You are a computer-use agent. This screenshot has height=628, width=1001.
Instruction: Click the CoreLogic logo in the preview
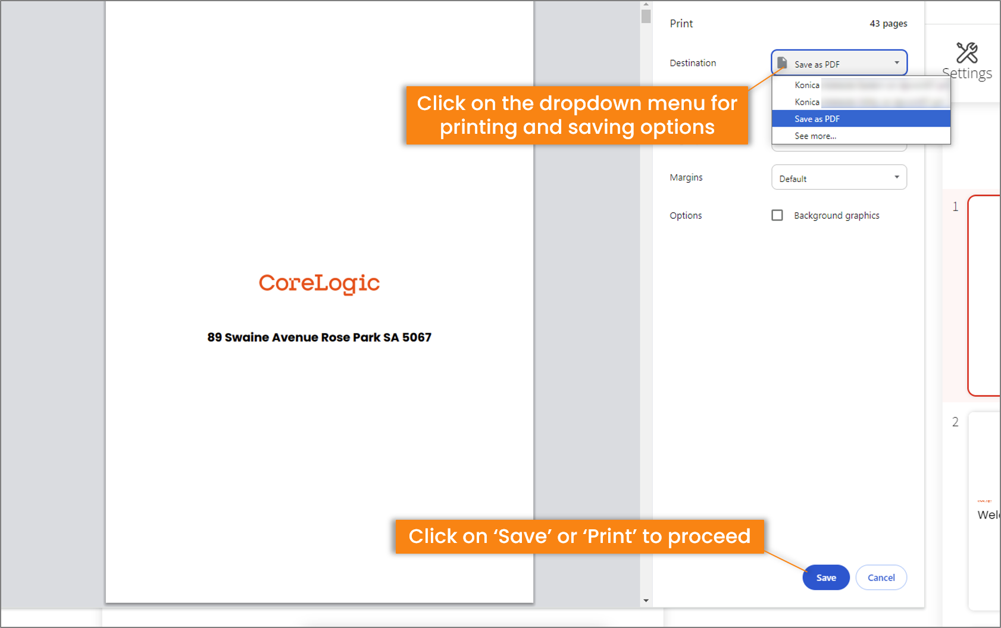[x=319, y=284]
